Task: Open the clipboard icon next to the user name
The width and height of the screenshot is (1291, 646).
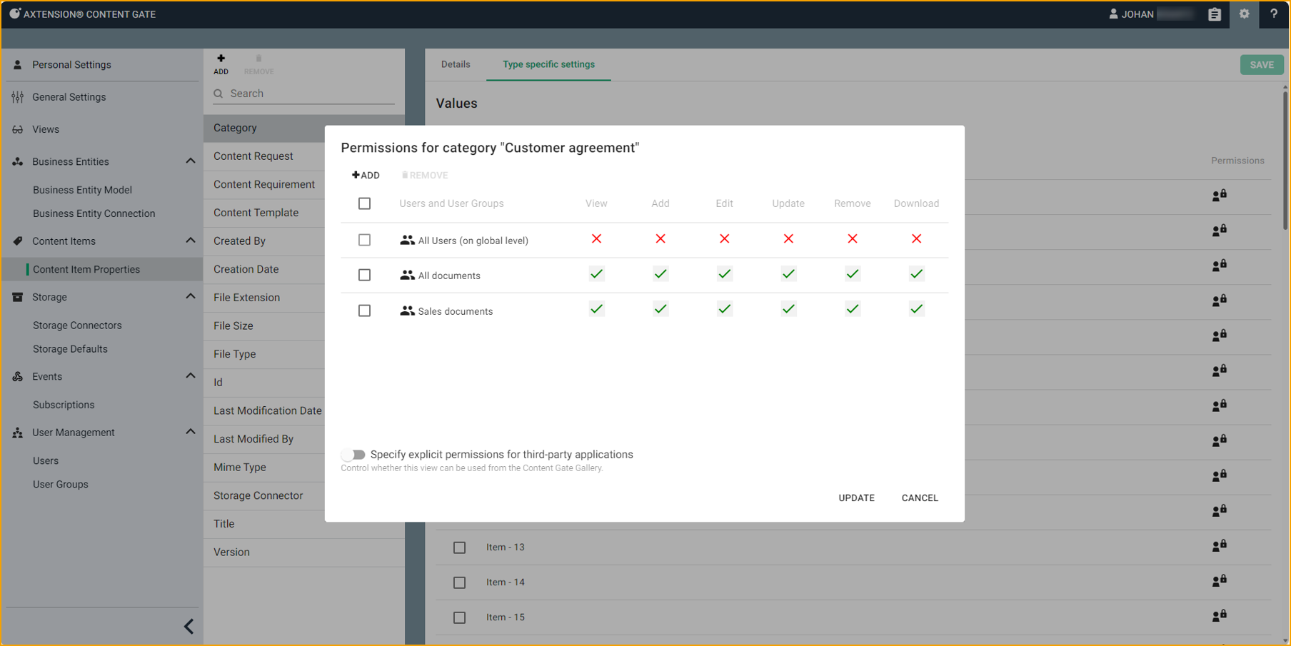Action: pos(1215,14)
